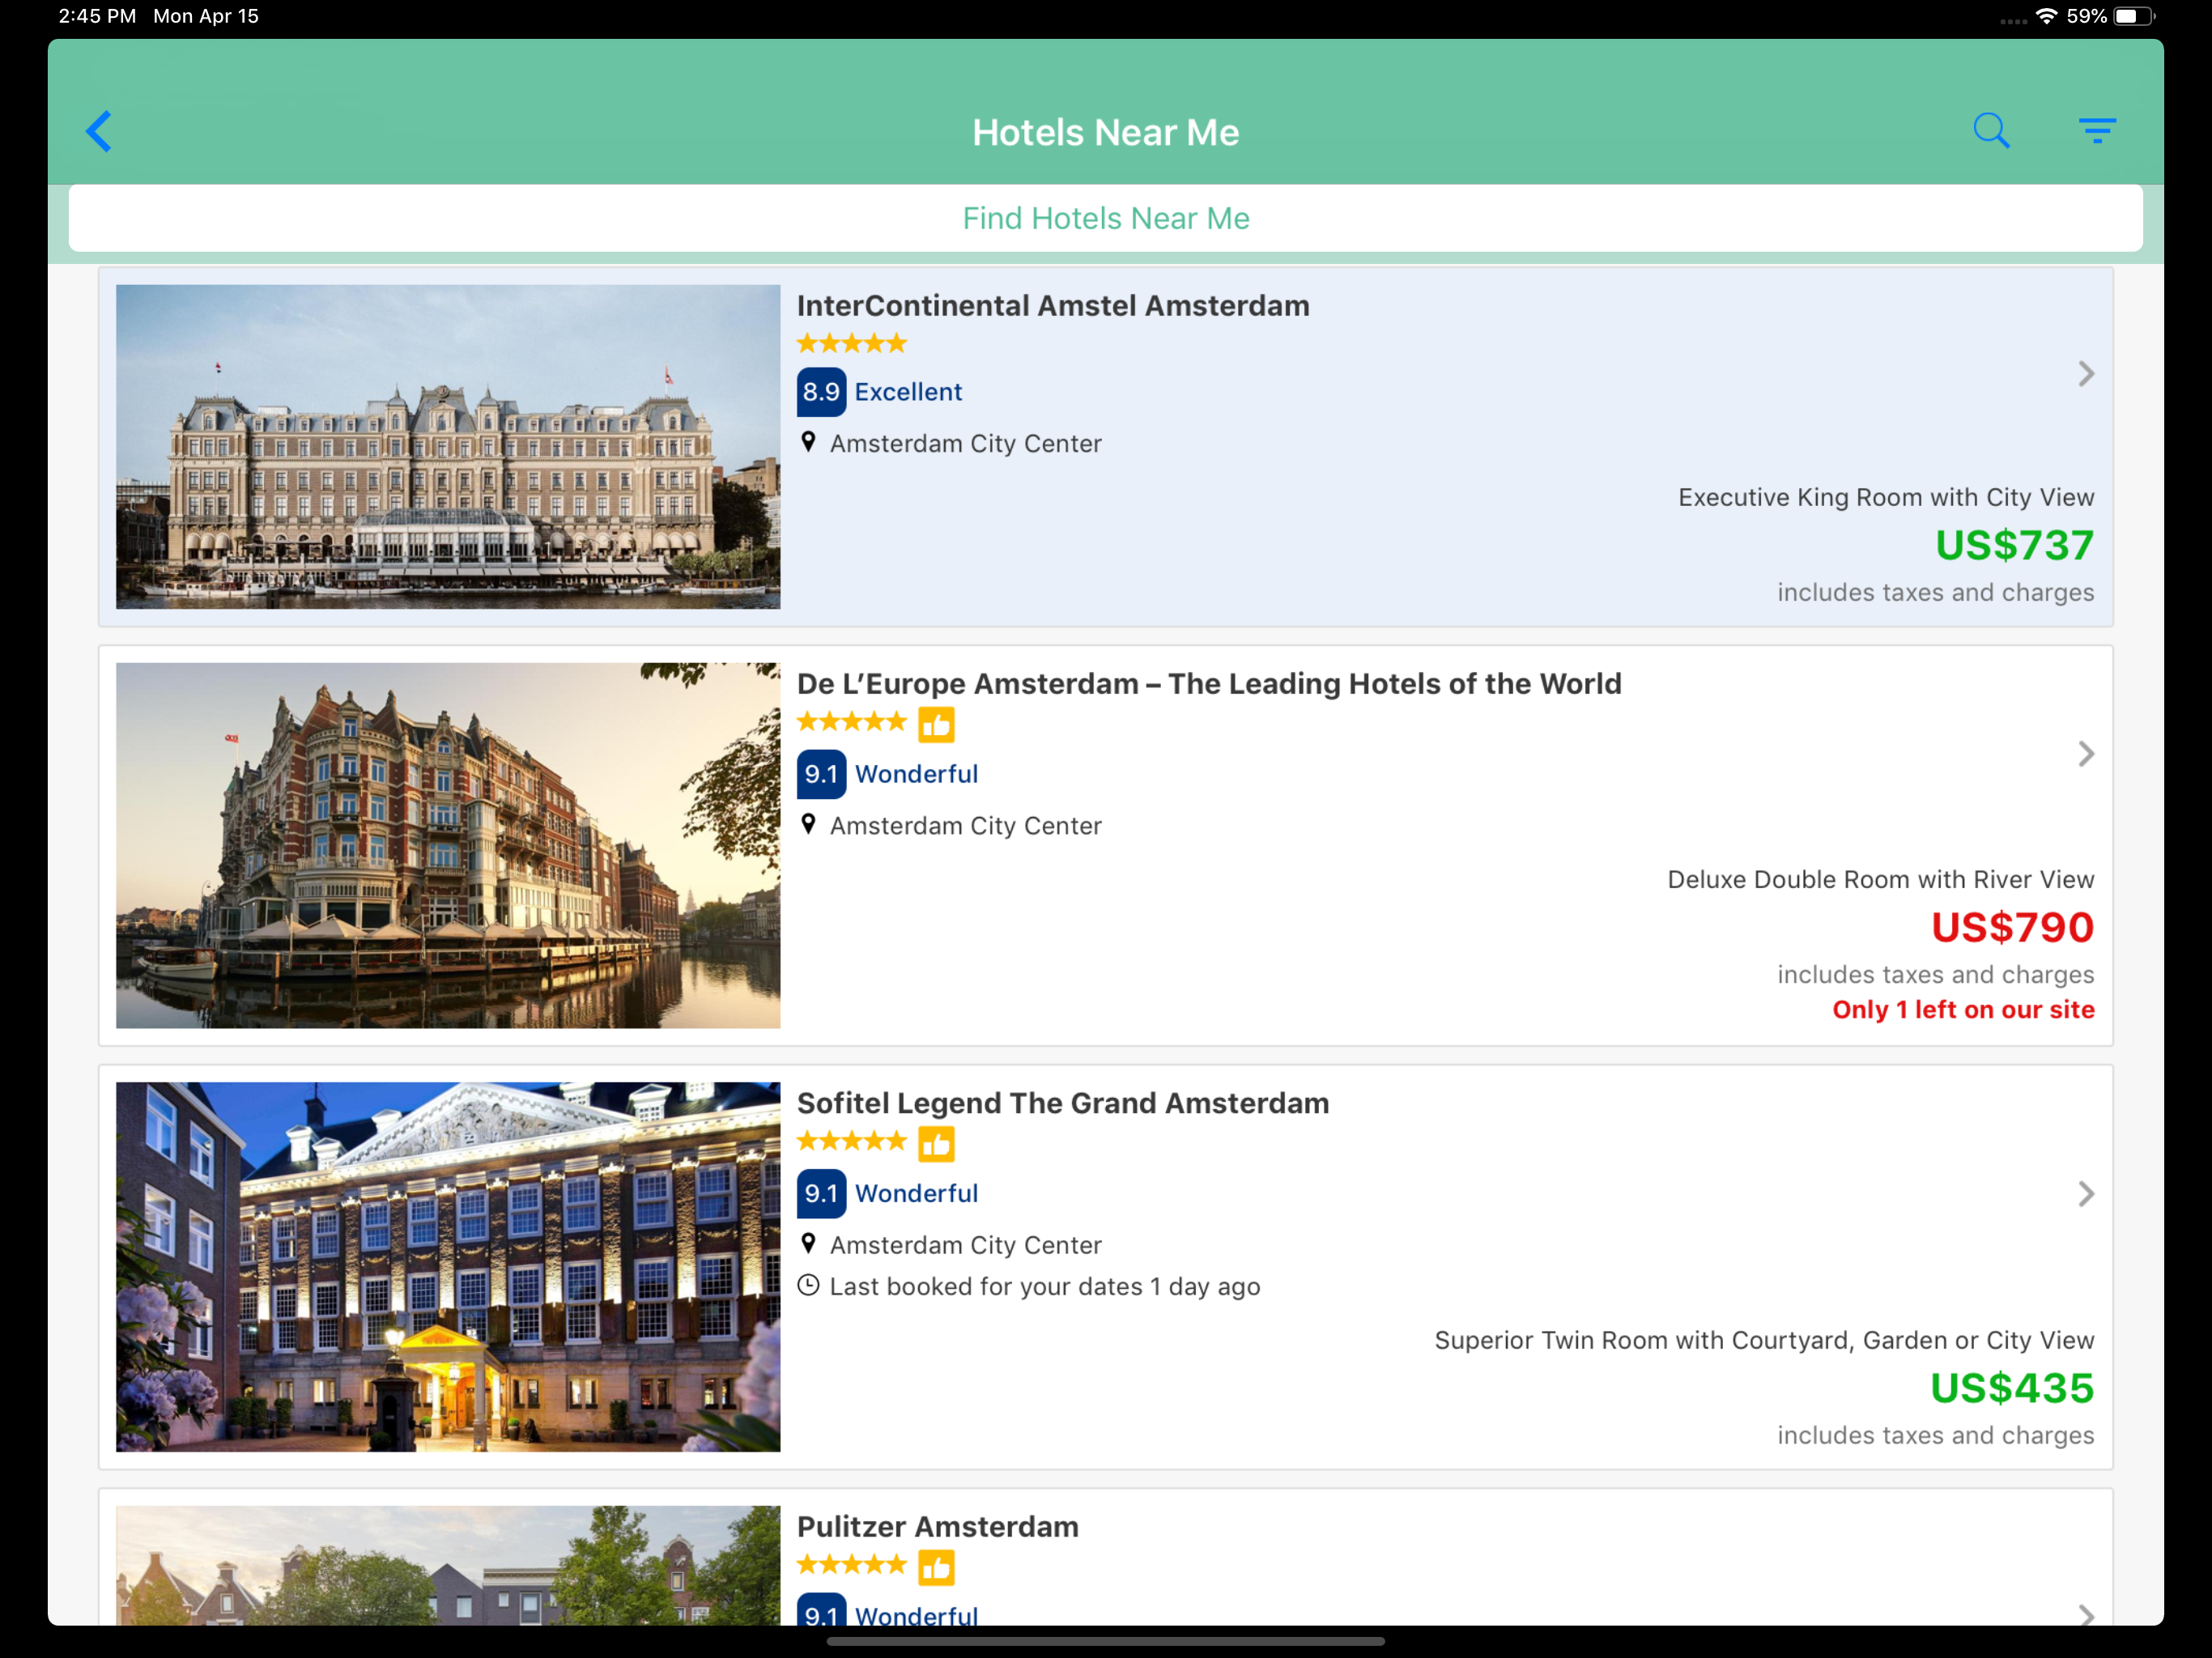Open Pulitzer Amsterdam hotel photo
Viewport: 2212px width, 1658px height.
point(448,1565)
